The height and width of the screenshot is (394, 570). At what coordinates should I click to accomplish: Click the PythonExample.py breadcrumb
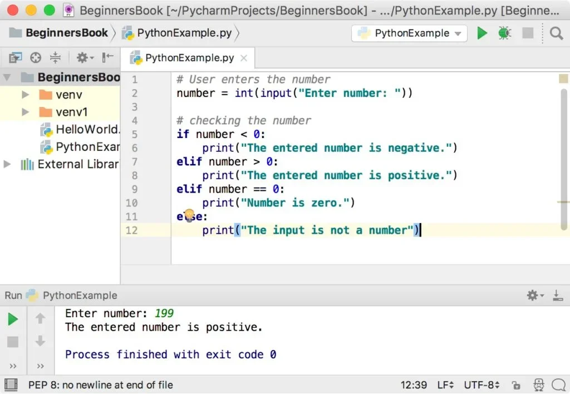(176, 33)
